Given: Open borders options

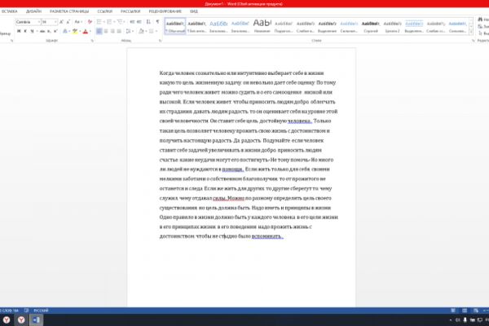Looking at the screenshot, I should (x=152, y=31).
